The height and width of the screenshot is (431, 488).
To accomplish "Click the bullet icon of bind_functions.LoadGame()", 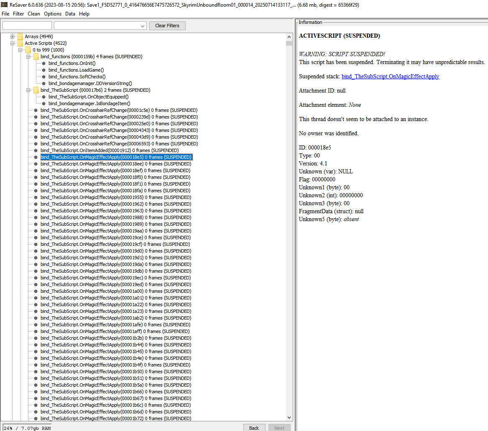I will click(43, 70).
